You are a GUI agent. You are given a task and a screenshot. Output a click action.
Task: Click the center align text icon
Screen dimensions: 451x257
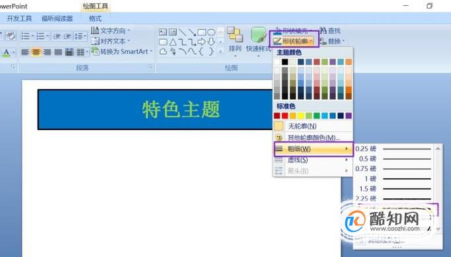(36, 52)
